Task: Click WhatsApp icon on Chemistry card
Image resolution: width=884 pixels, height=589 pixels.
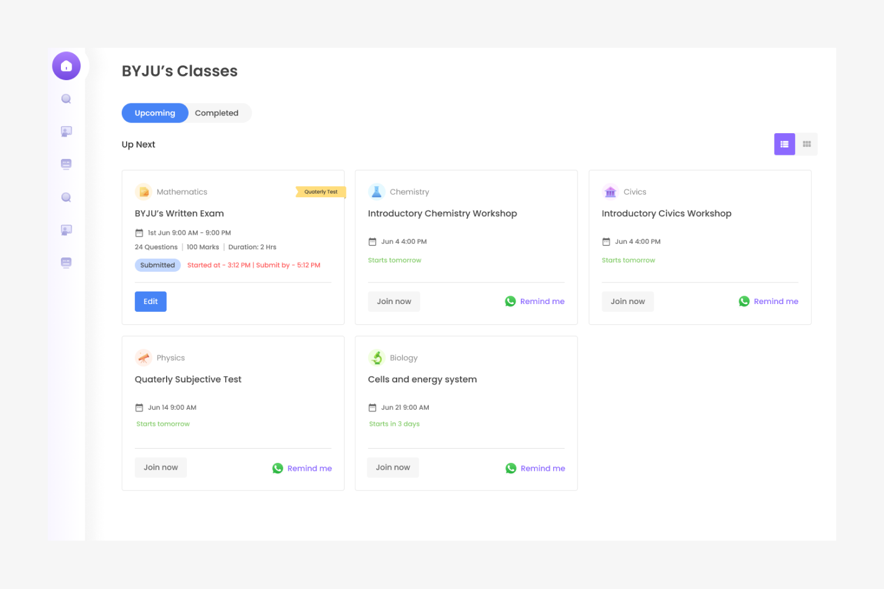Action: point(510,301)
